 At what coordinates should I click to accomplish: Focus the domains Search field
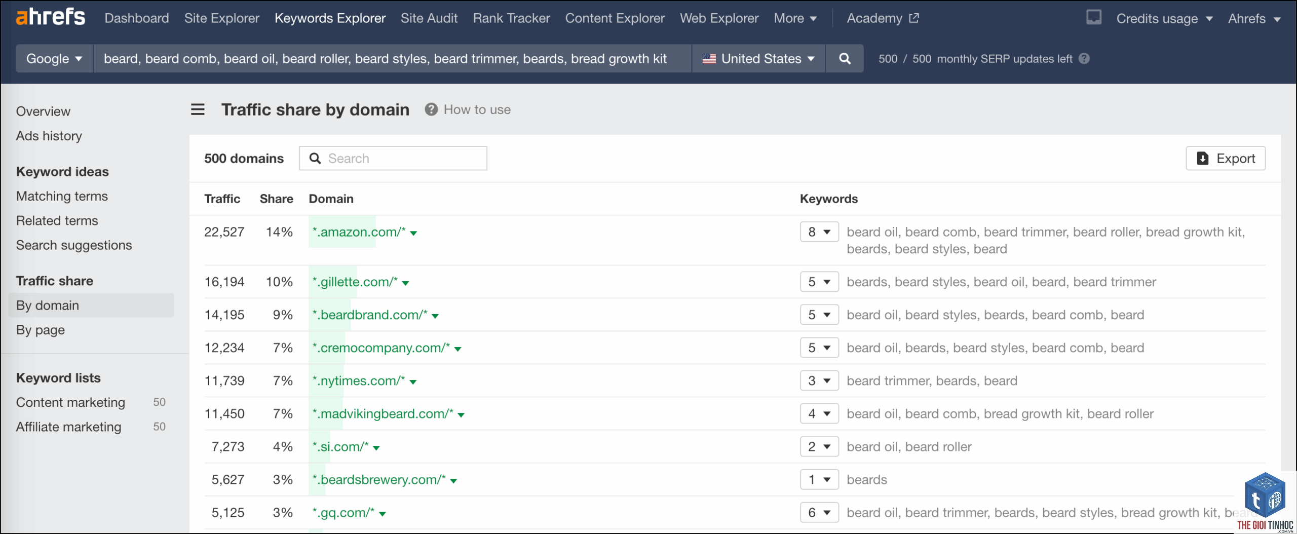click(x=393, y=159)
